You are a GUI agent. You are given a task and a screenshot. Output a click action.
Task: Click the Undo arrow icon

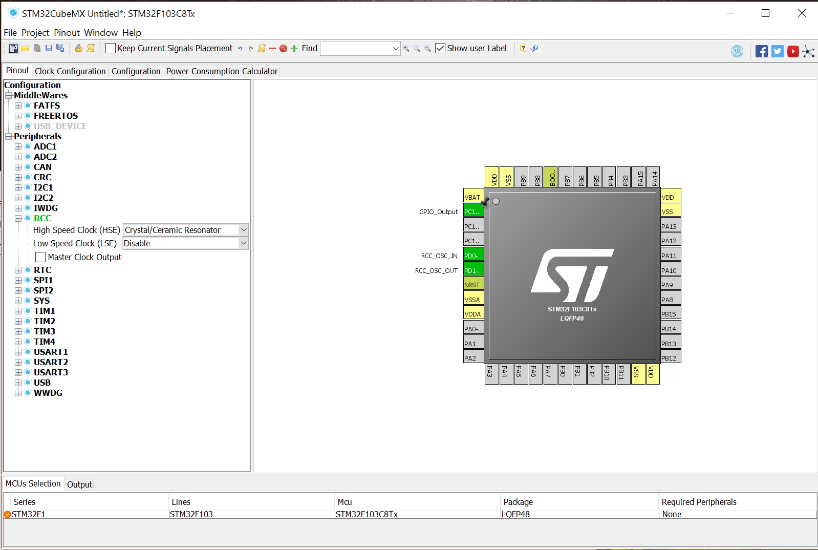240,49
